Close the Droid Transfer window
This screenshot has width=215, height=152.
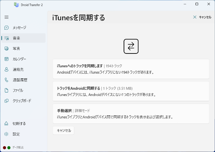(x=209, y=4)
